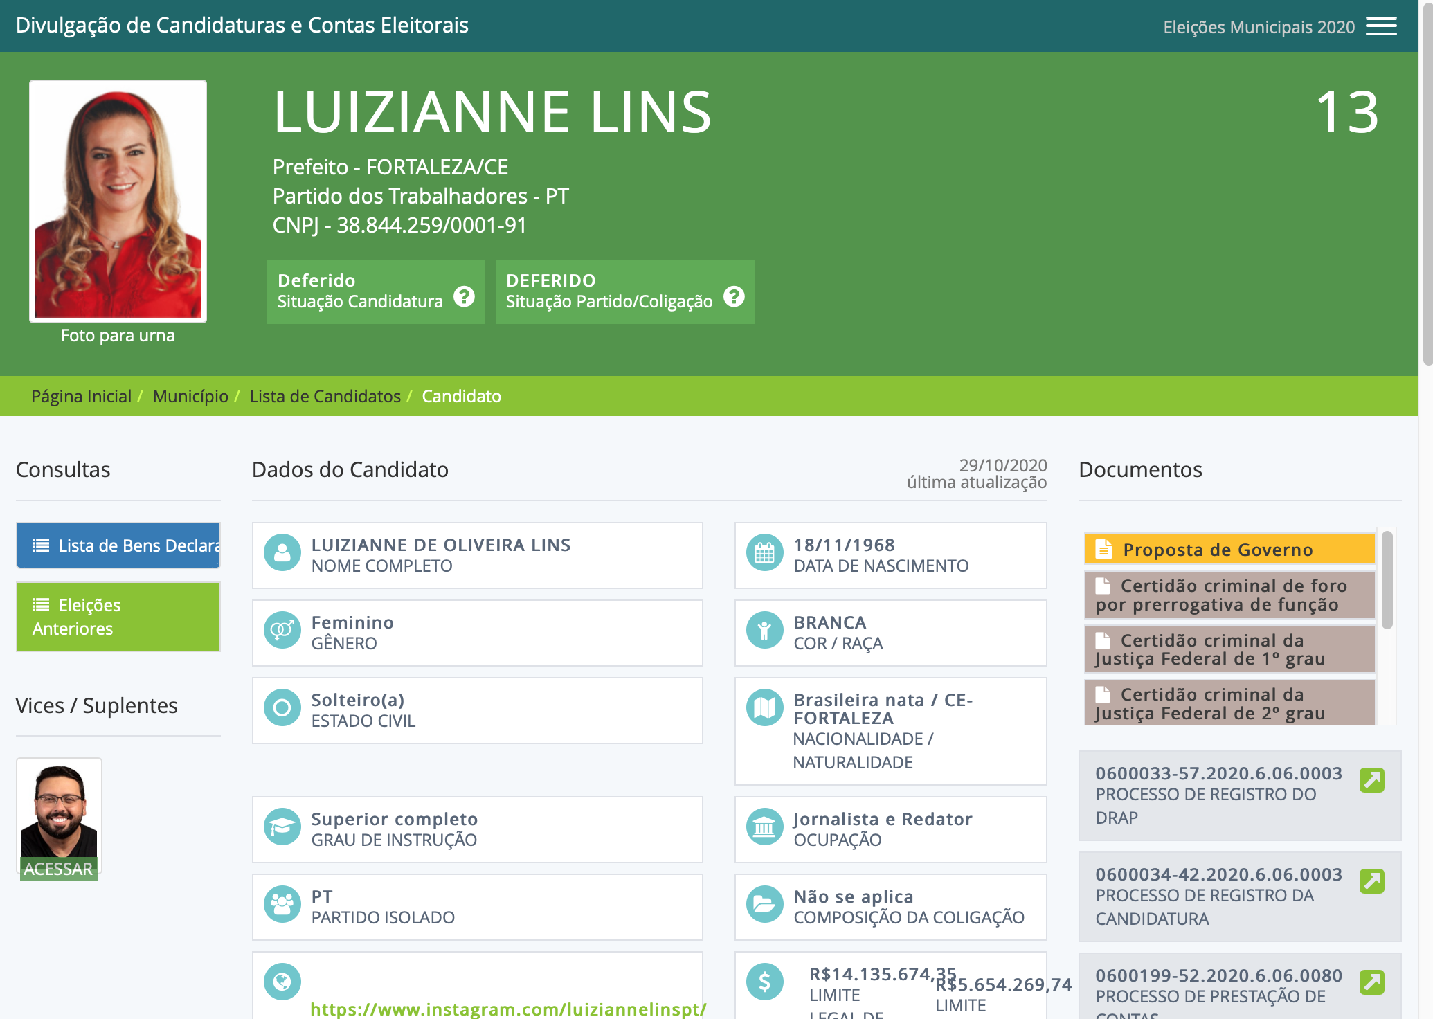This screenshot has height=1019, width=1433.
Task: Click list icon on Eleições Anteriores button
Action: click(x=41, y=605)
